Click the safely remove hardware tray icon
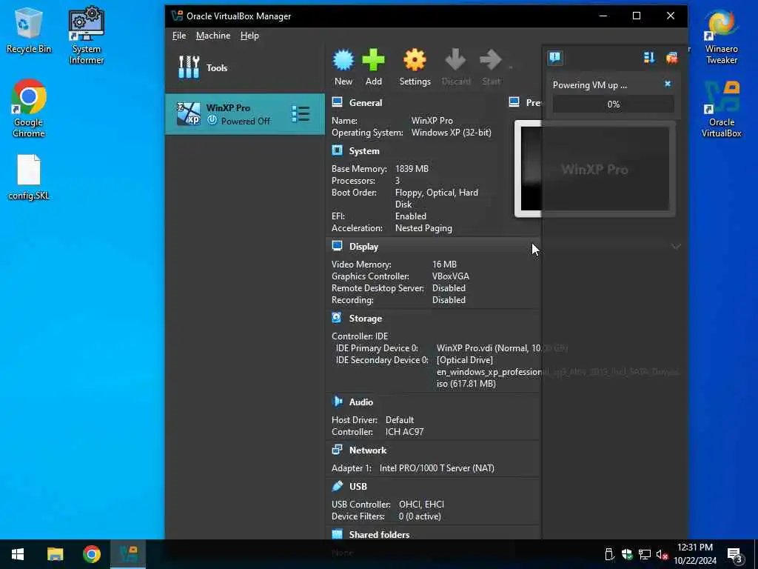The image size is (758, 569). pos(610,554)
